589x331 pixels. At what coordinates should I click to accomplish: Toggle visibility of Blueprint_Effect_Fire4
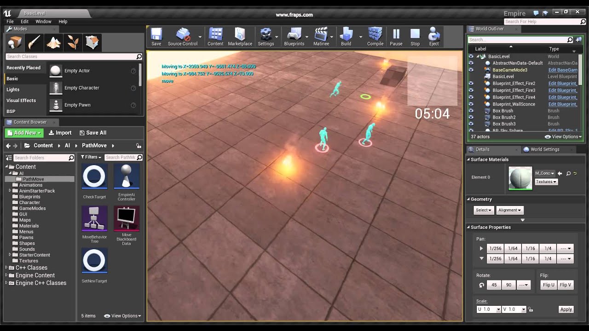(471, 97)
